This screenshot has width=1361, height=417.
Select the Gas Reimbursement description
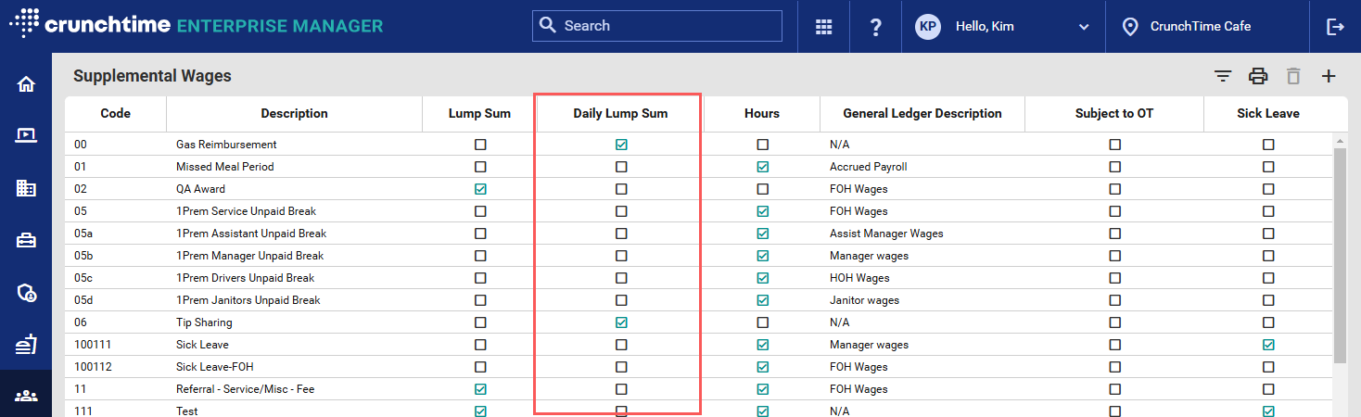(226, 145)
